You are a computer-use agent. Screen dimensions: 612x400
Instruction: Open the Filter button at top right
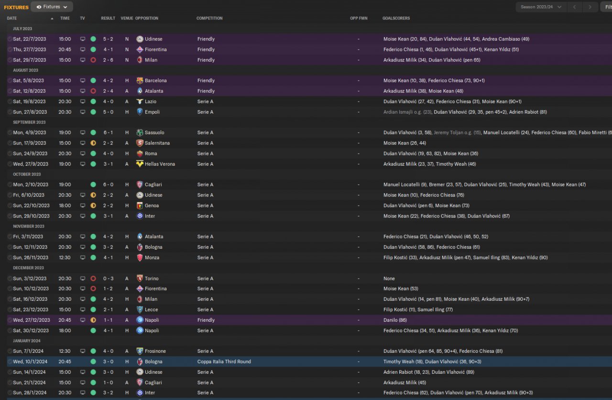pyautogui.click(x=608, y=7)
